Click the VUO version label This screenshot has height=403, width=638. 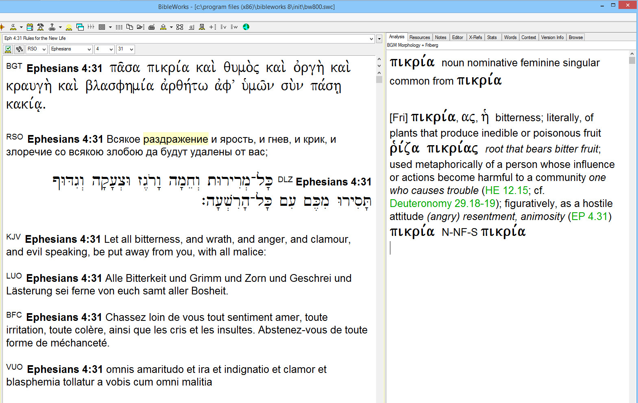click(x=15, y=367)
